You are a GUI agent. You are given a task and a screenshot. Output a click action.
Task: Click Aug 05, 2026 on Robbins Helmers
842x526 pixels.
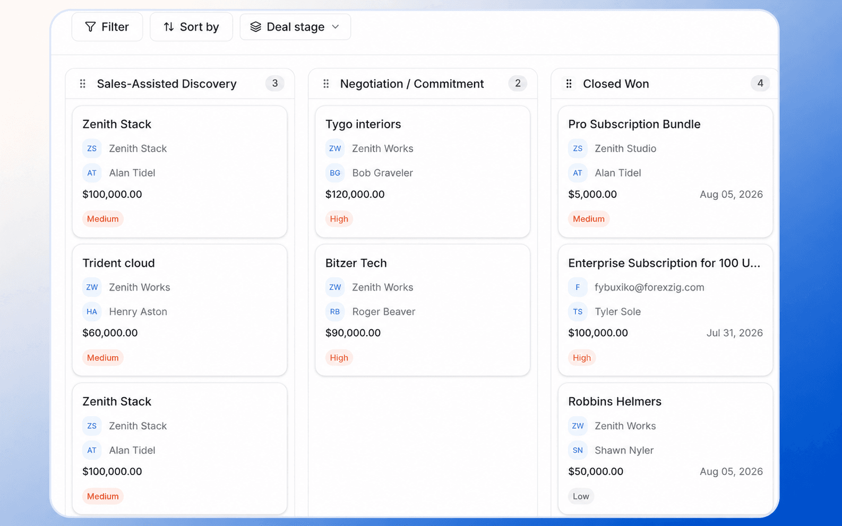[731, 471]
